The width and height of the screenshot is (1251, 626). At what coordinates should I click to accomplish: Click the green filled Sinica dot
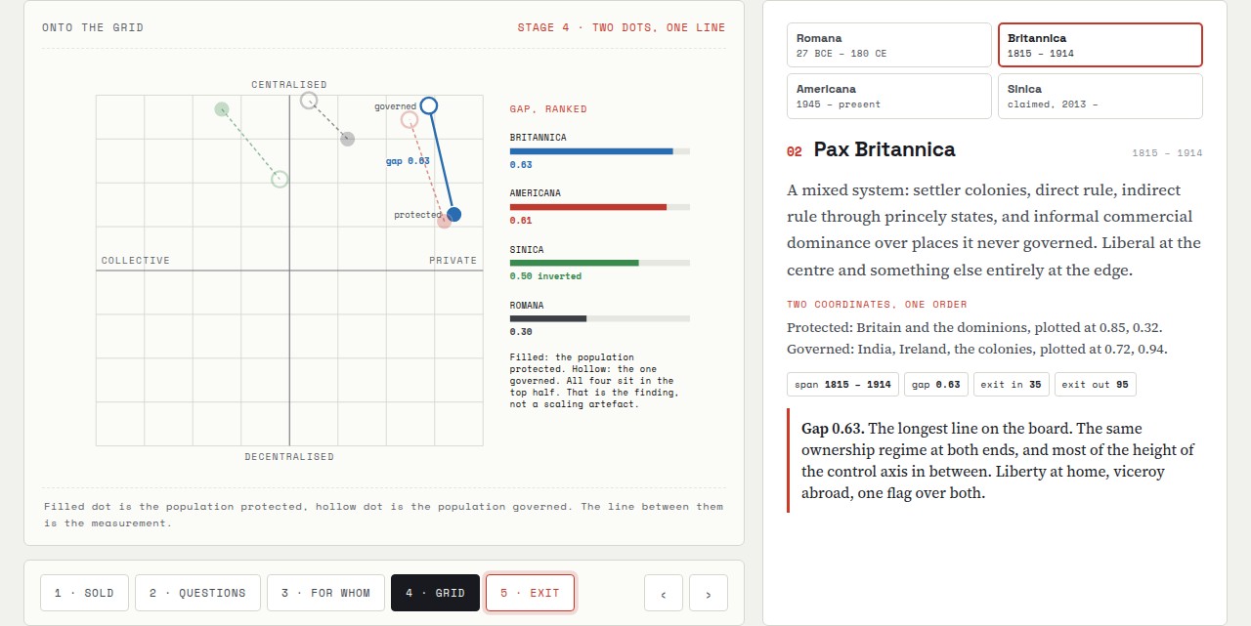point(222,108)
